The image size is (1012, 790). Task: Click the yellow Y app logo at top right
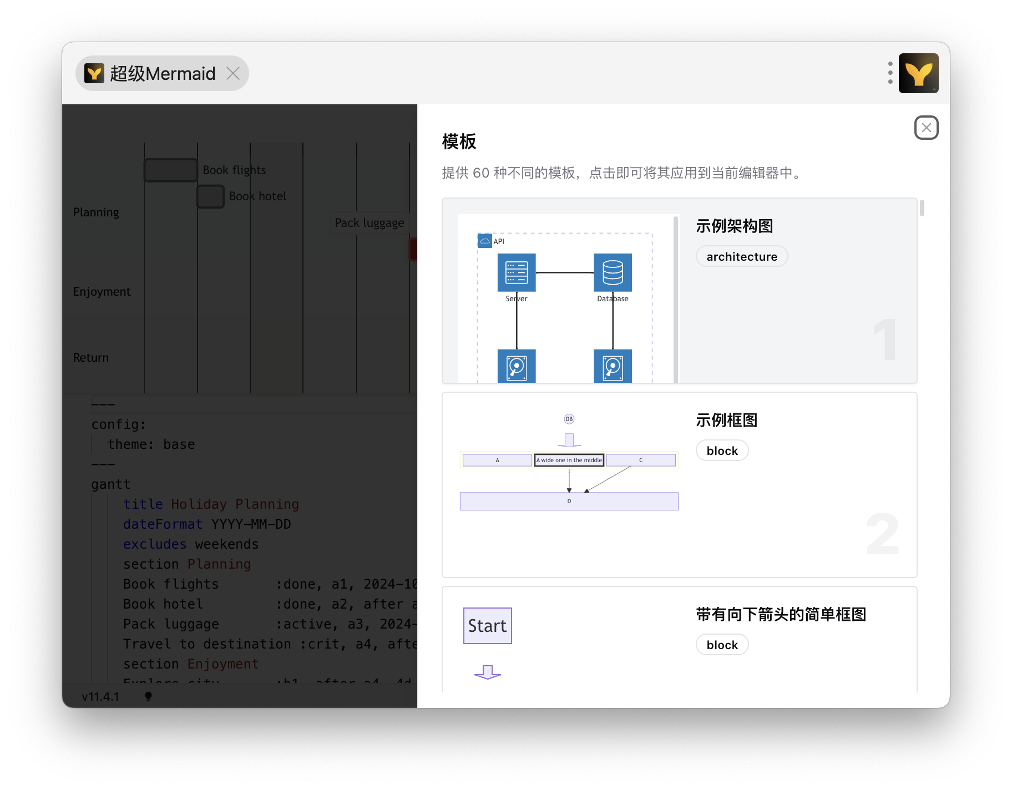[x=918, y=73]
